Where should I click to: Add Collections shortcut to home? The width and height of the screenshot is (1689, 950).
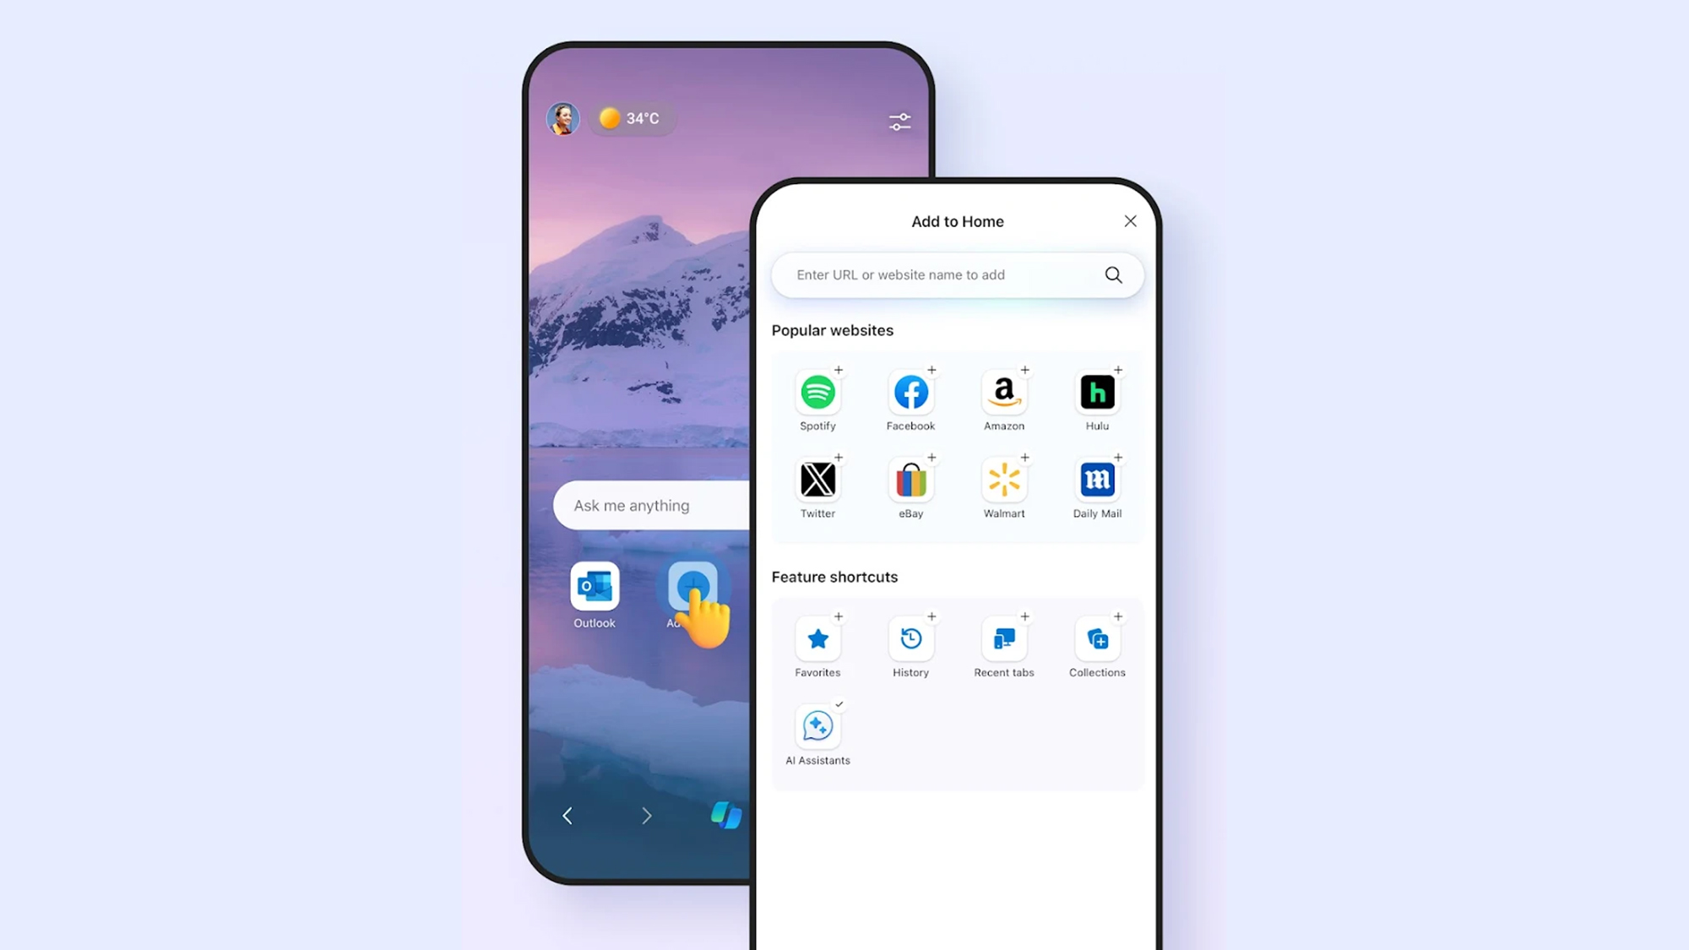coord(1118,616)
